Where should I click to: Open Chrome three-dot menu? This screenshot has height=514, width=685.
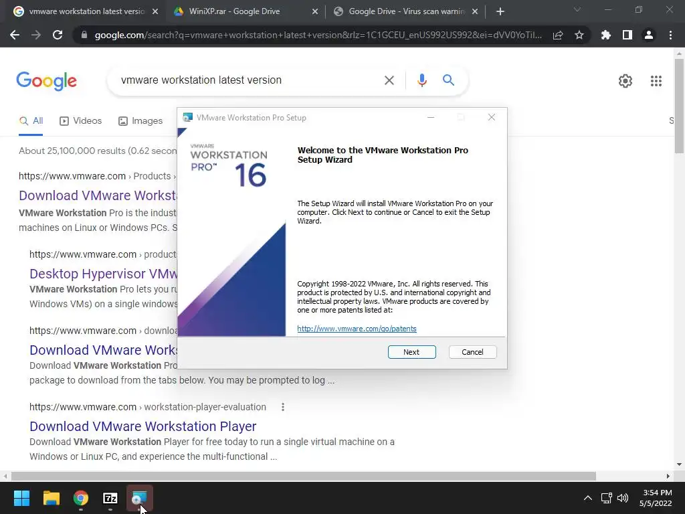(670, 35)
